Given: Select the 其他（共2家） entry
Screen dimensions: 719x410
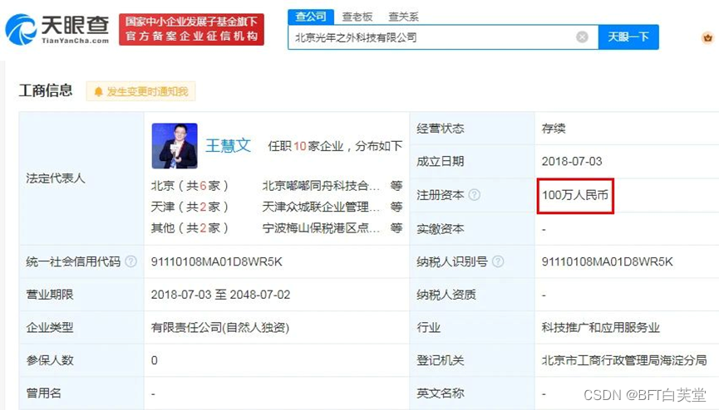Looking at the screenshot, I should [190, 227].
